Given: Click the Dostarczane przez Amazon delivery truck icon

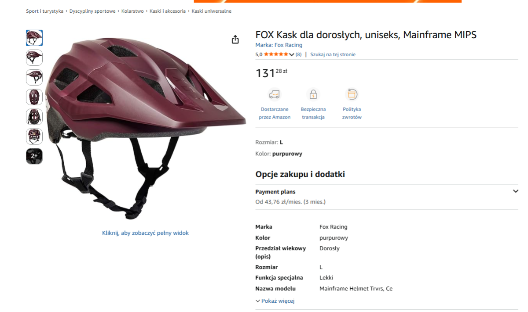Looking at the screenshot, I should pyautogui.click(x=275, y=94).
